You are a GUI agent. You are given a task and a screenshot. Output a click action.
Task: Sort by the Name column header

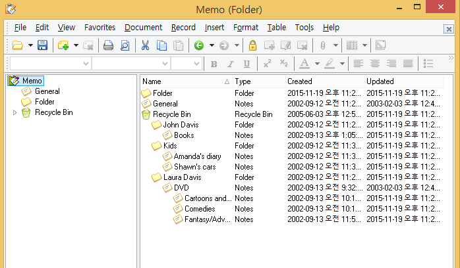pyautogui.click(x=187, y=81)
